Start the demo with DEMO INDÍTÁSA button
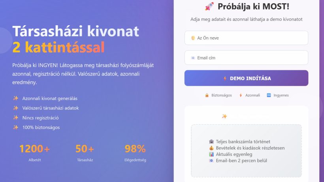The width and height of the screenshot is (324, 182). [x=246, y=78]
